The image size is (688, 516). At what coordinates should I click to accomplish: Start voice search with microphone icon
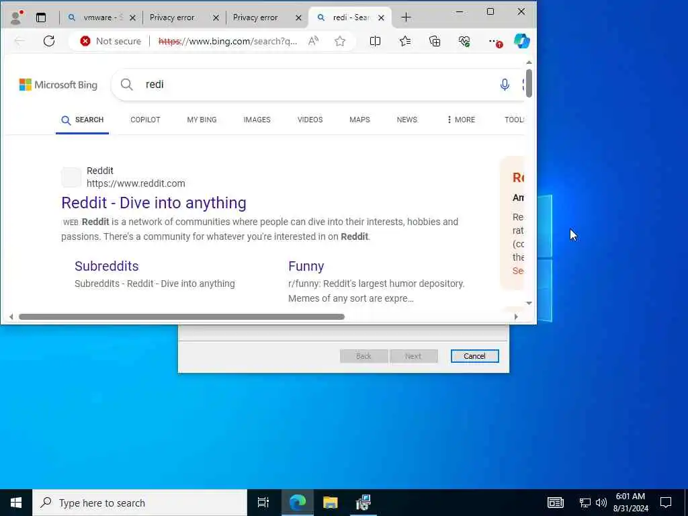505,84
